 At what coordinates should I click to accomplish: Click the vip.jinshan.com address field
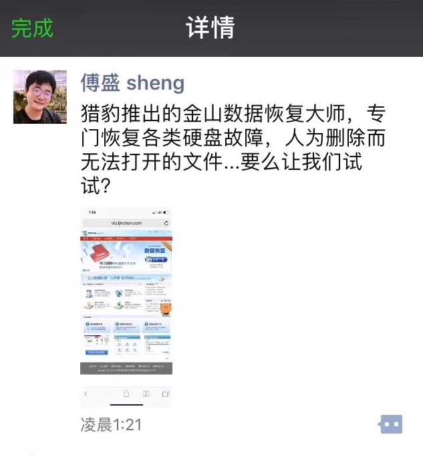point(126,223)
